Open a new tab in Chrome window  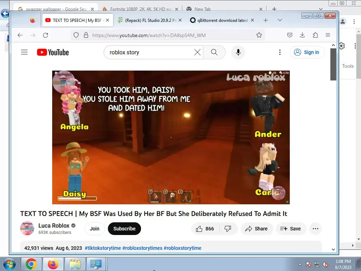274,9
